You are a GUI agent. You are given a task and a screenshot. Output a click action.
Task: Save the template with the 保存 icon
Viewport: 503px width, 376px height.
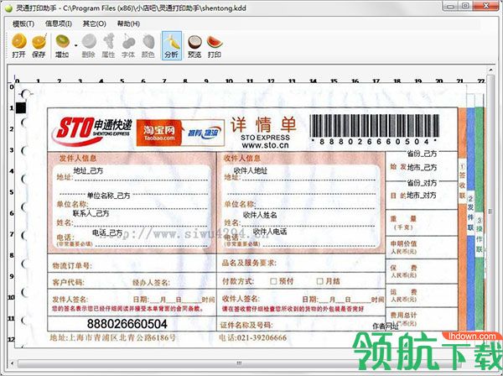pos(39,45)
